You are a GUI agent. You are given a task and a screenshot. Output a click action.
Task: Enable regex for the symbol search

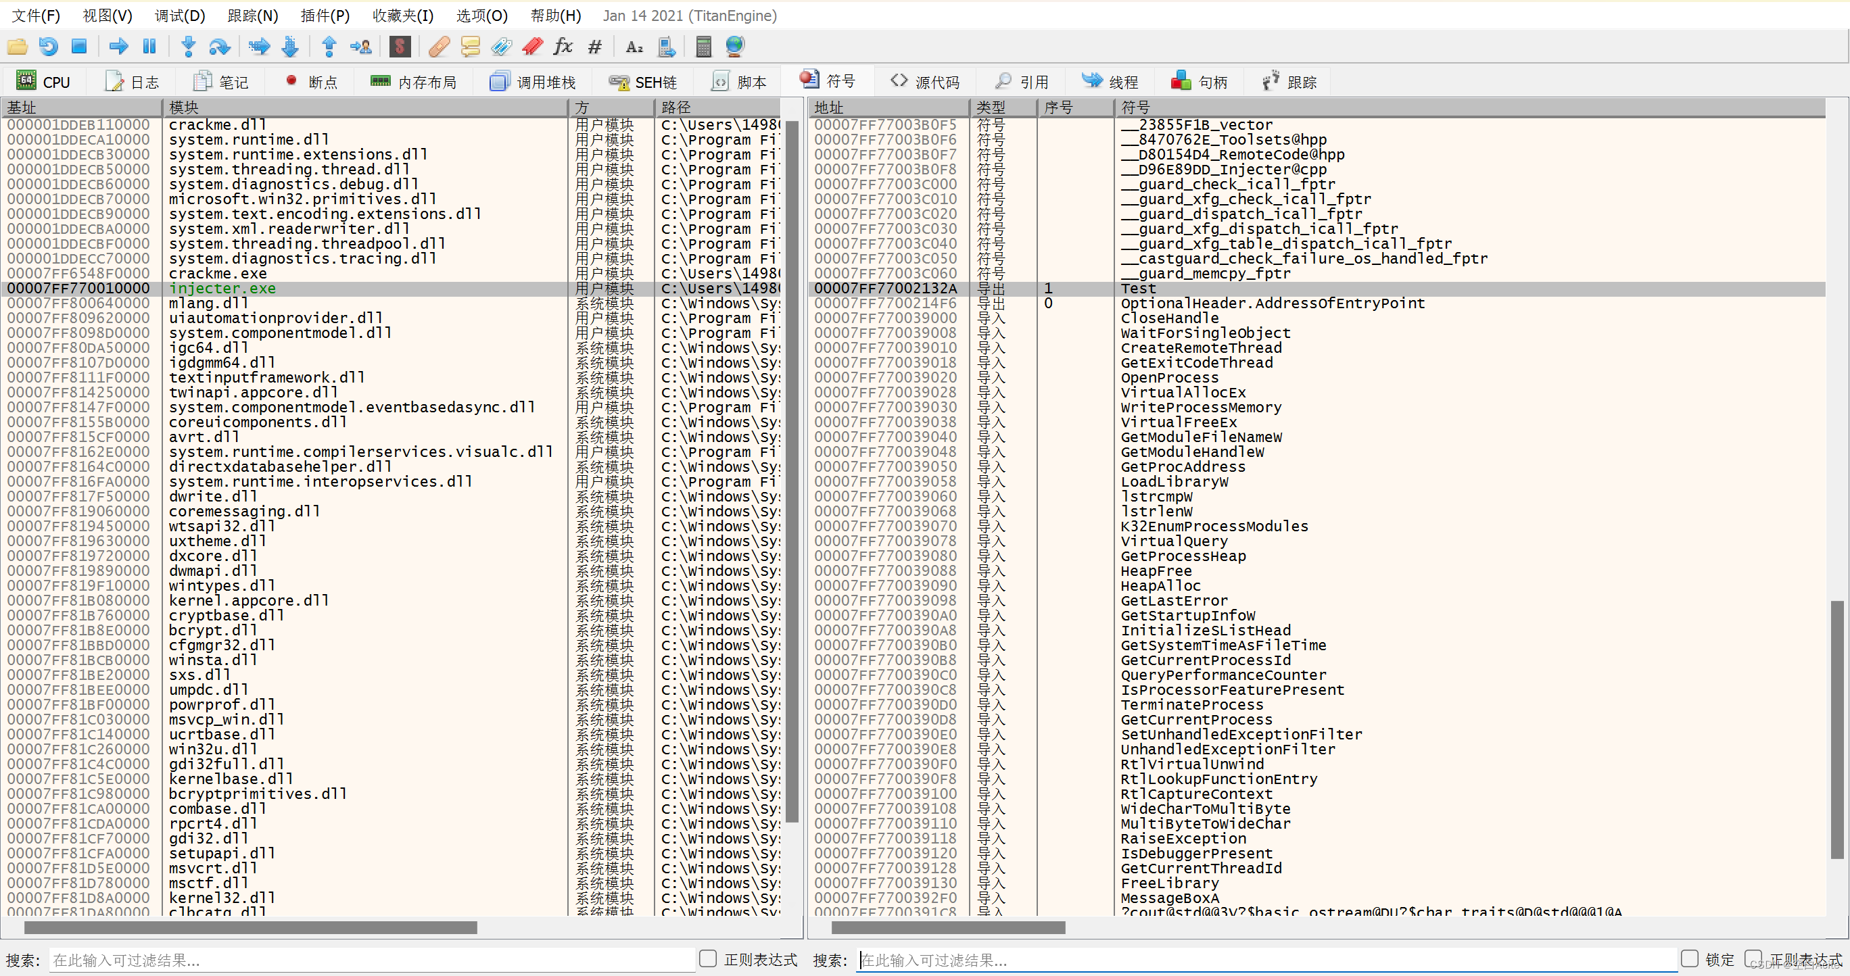[1753, 959]
